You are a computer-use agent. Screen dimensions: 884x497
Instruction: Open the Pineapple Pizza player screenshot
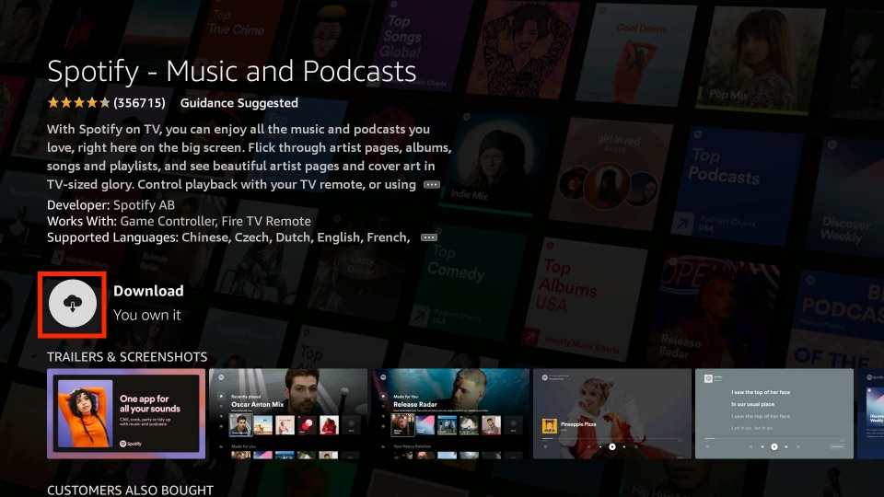[612, 413]
